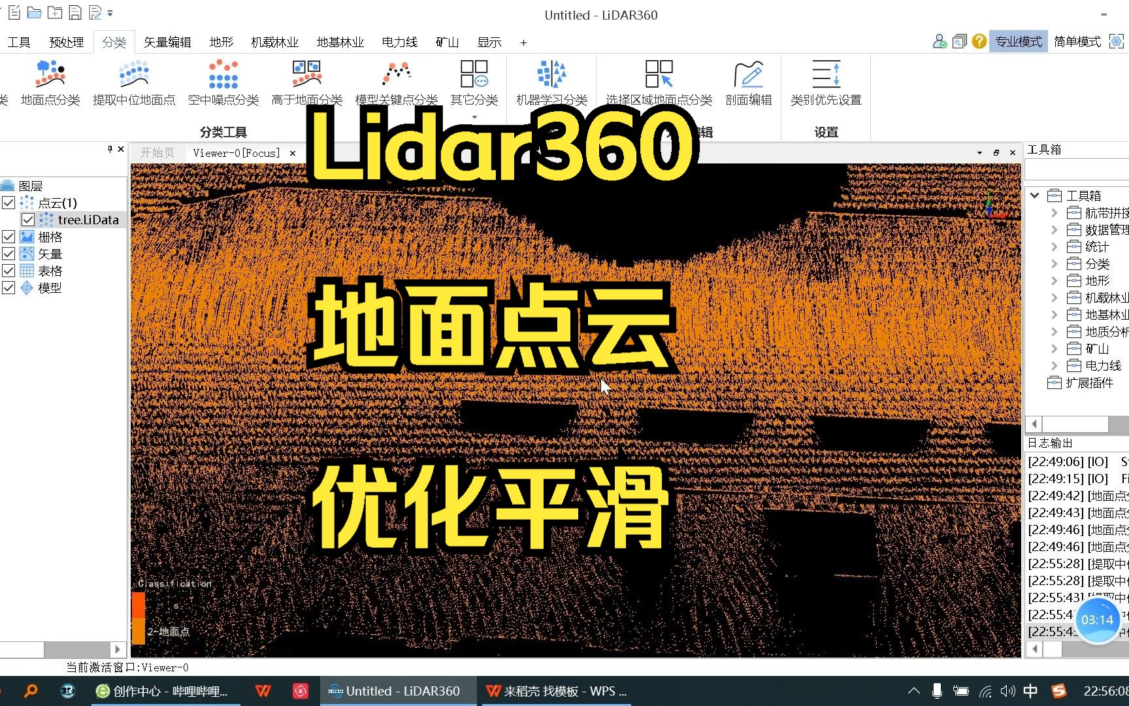The height and width of the screenshot is (706, 1129).
Task: Open machine learning classification tool
Action: click(x=552, y=83)
